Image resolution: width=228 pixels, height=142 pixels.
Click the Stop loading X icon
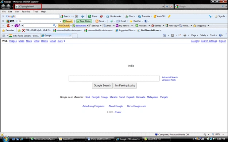(171, 7)
